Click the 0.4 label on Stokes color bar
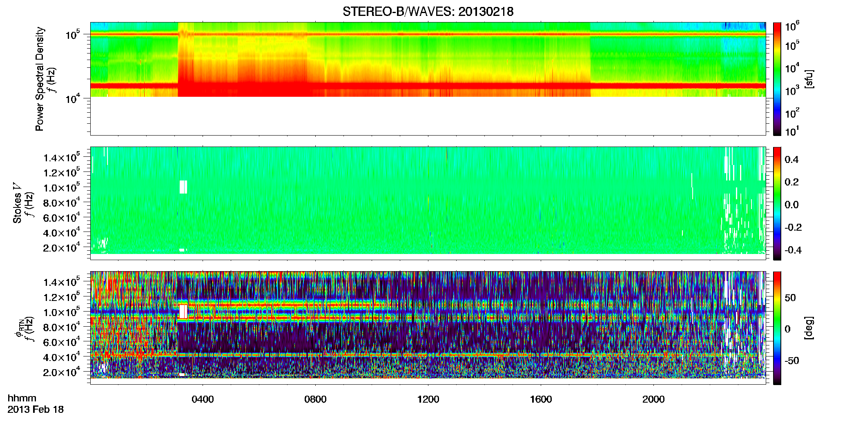 coord(791,160)
